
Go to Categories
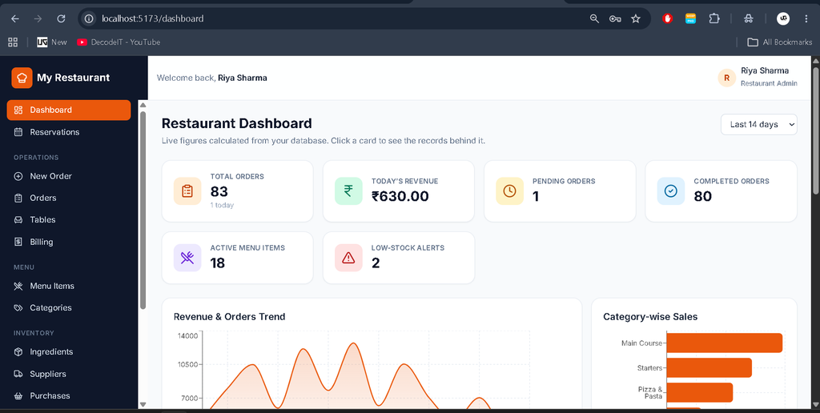point(69,308)
